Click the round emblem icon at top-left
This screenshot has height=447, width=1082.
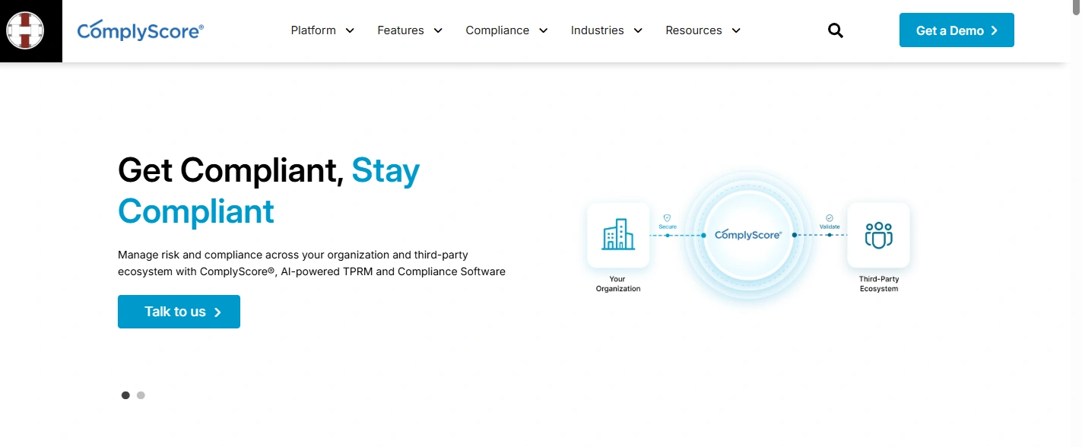[x=25, y=31]
